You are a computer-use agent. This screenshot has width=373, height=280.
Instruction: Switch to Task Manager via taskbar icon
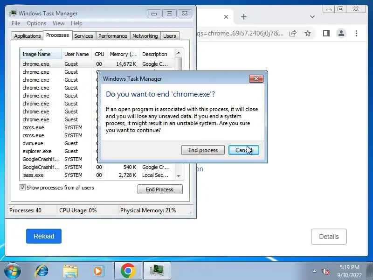tap(157, 271)
